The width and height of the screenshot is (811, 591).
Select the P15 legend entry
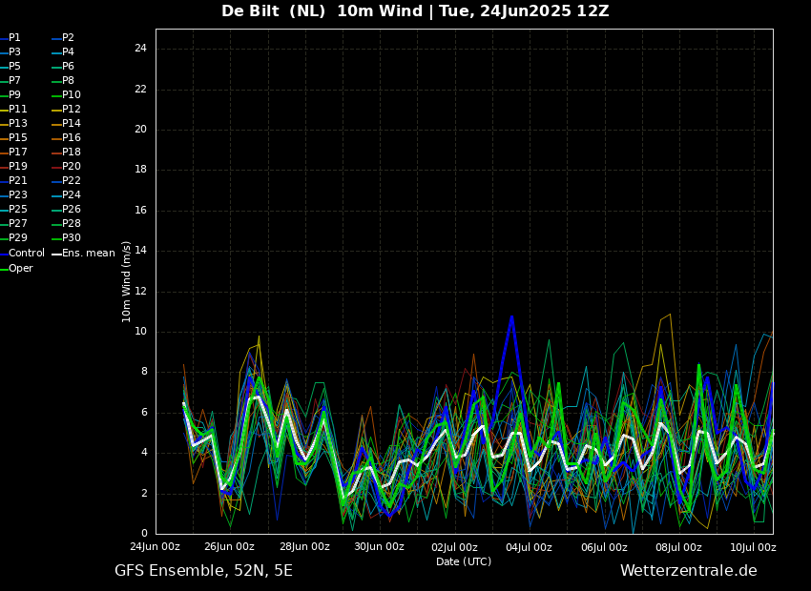[x=18, y=138]
